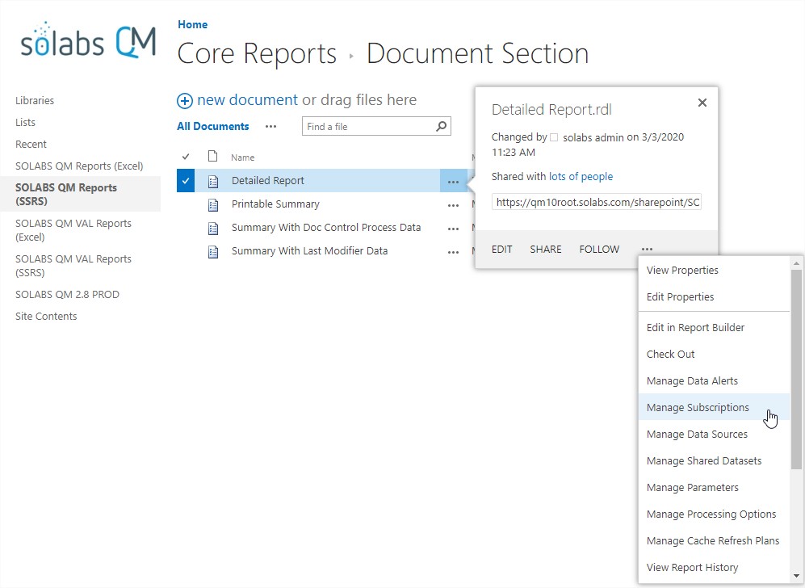Image resolution: width=805 pixels, height=588 pixels.
Task: Click the Summary With Last Modifier file icon
Action: point(213,252)
